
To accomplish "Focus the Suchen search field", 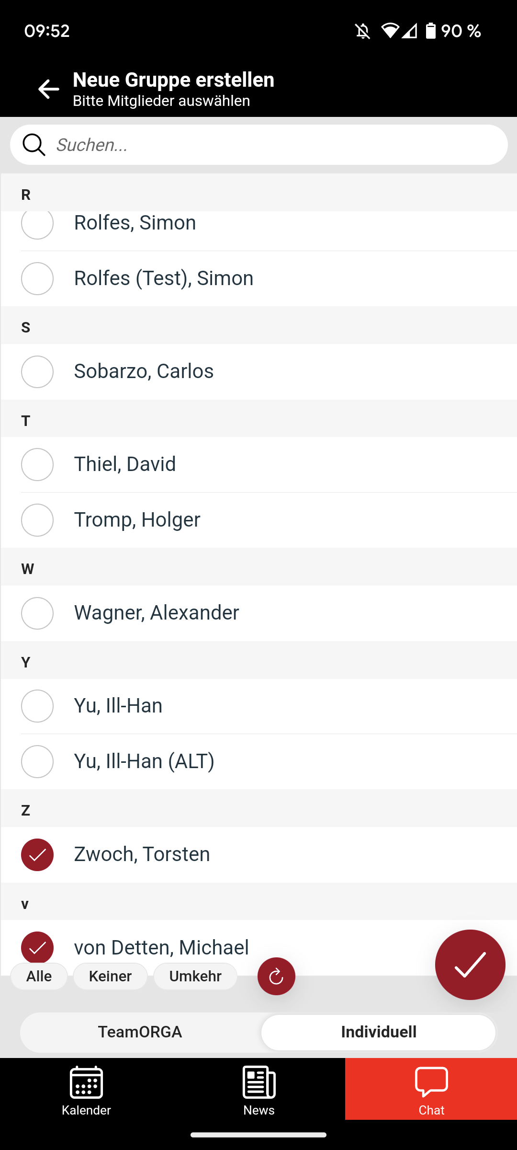I will (x=278, y=145).
